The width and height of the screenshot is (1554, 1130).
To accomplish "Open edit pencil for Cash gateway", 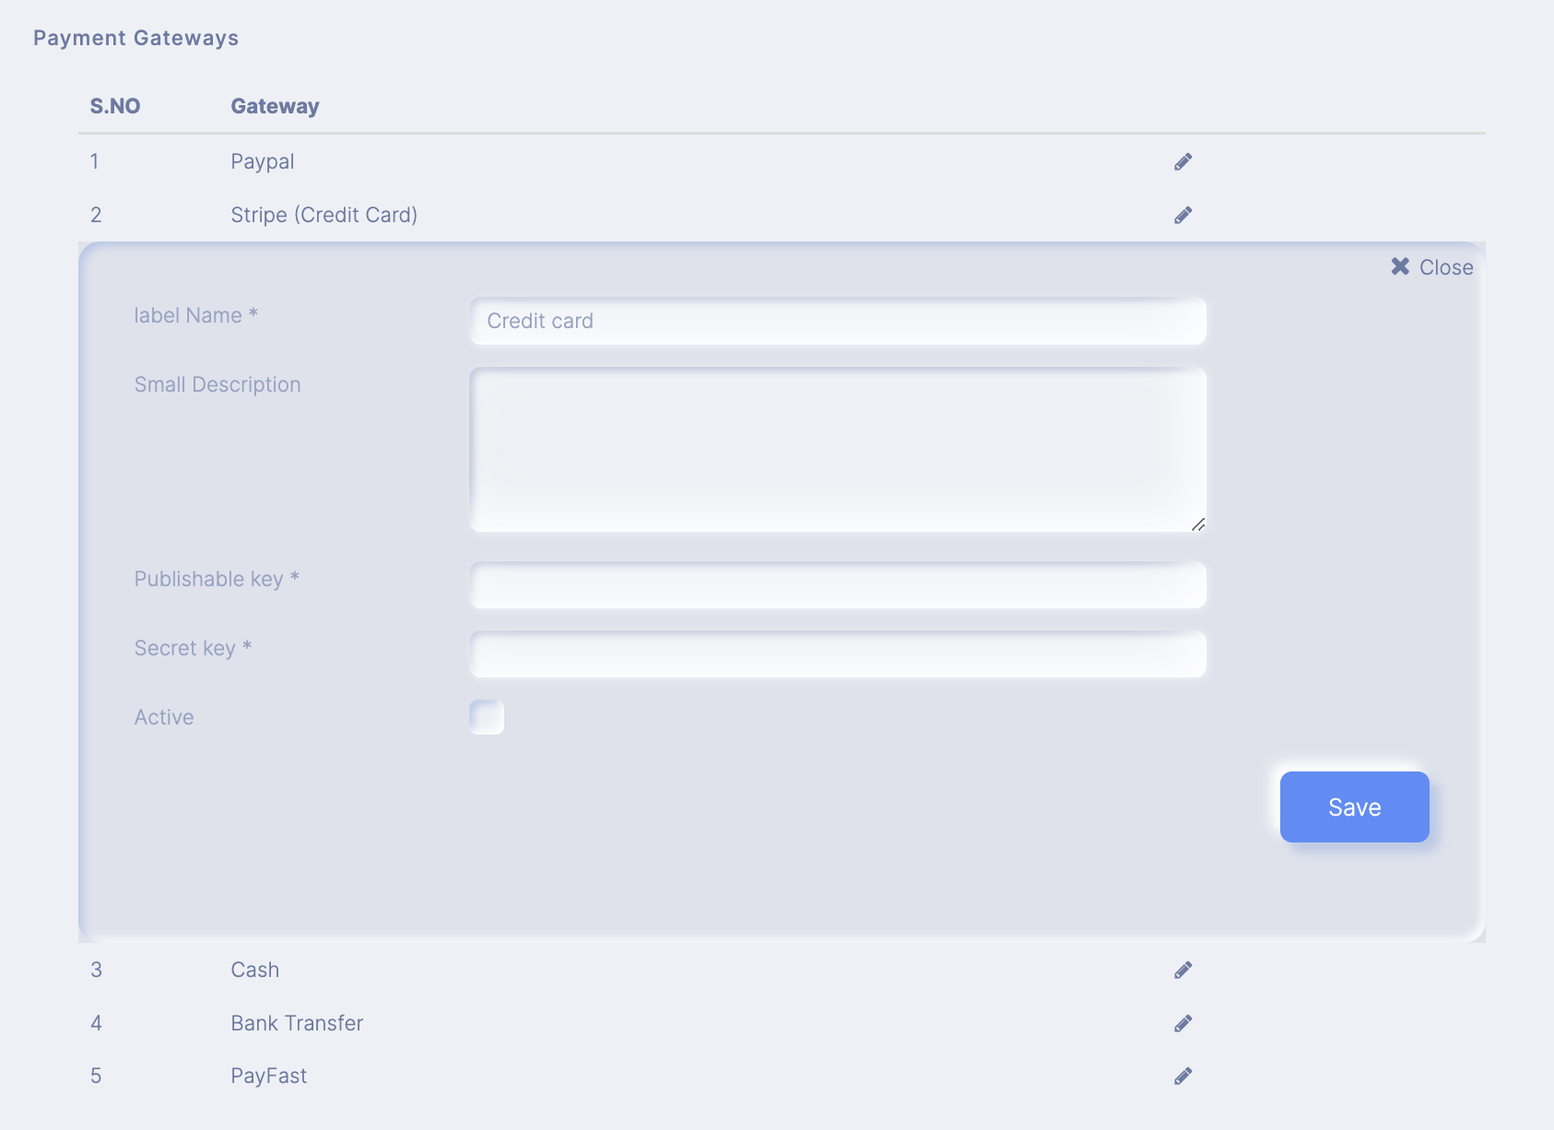I will click(x=1183, y=971).
